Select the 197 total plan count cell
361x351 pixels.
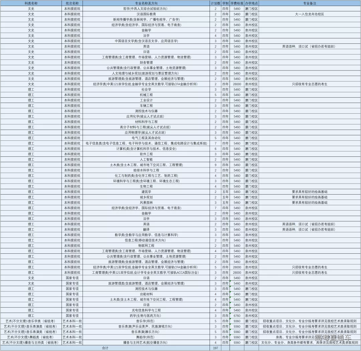(x=215, y=348)
